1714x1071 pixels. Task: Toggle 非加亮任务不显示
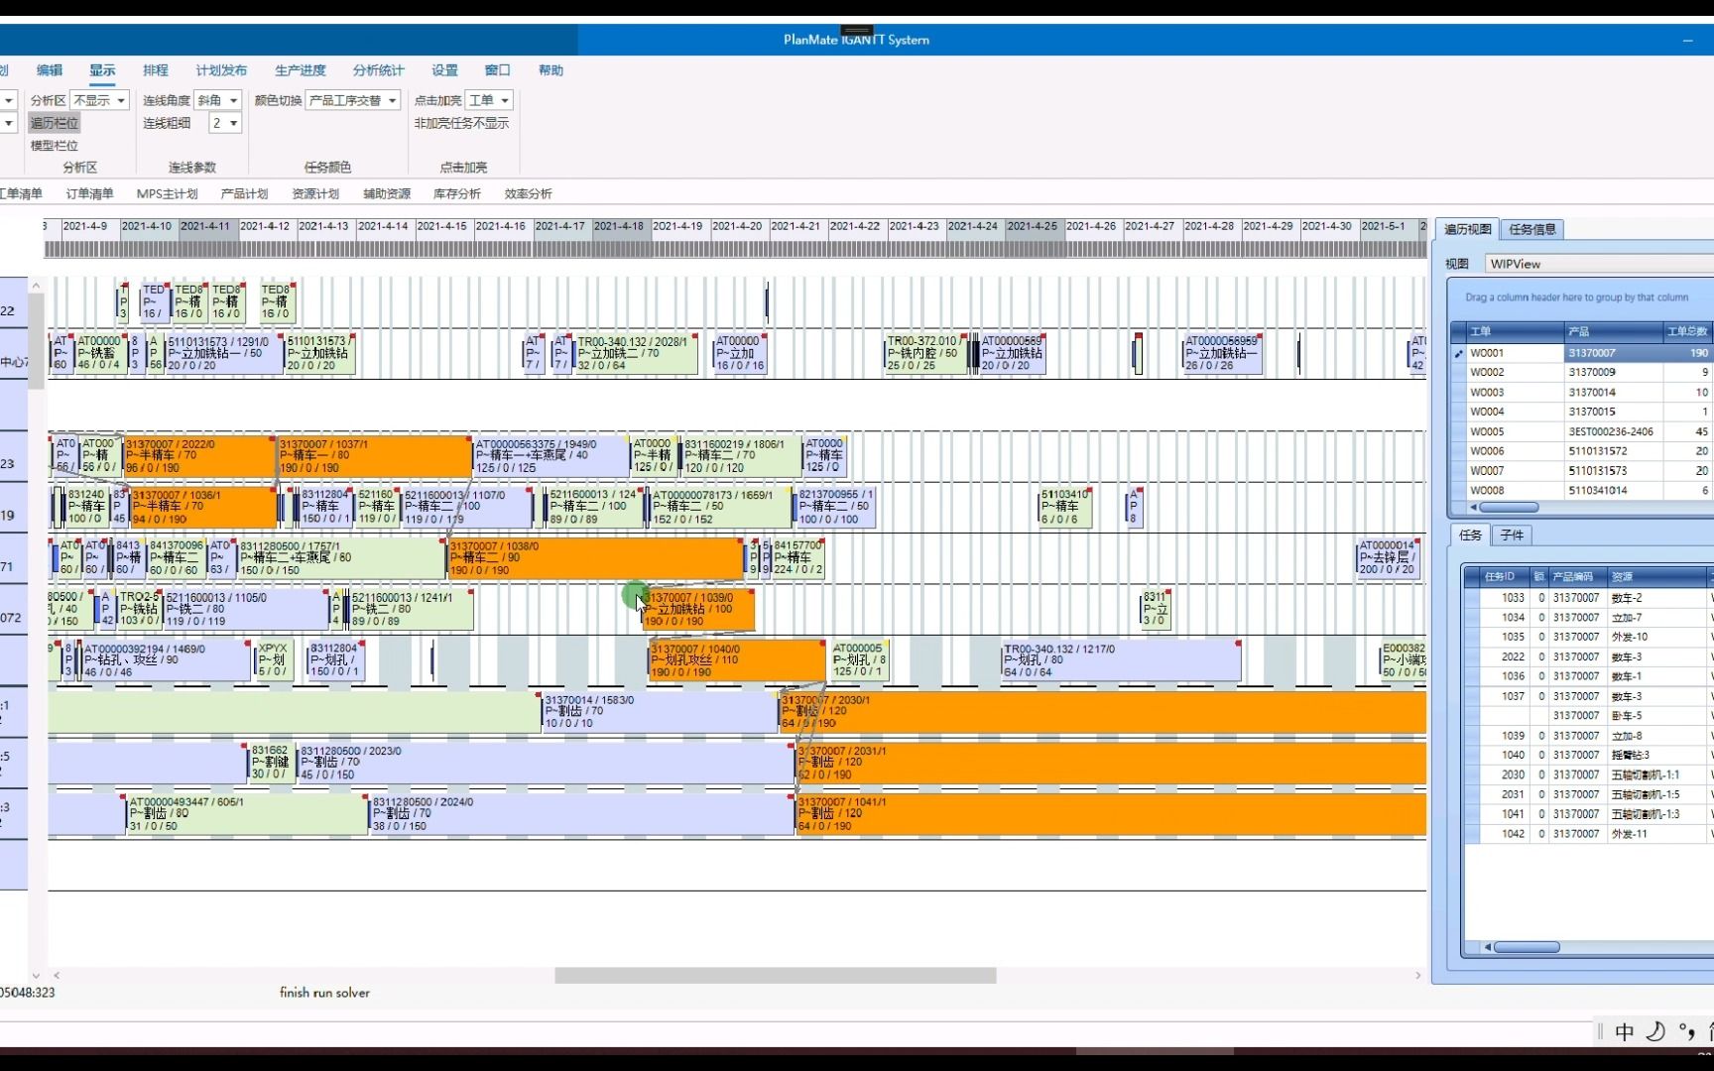coord(461,123)
